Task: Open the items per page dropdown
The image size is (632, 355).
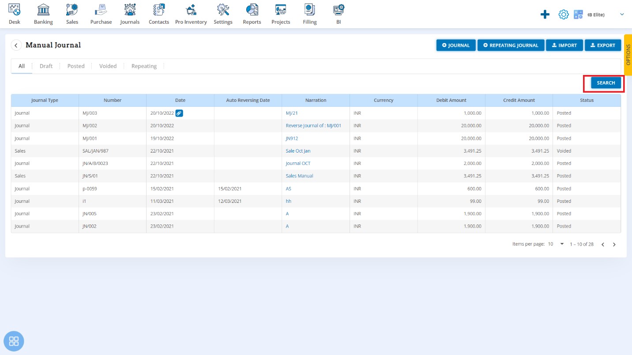Action: (x=556, y=244)
